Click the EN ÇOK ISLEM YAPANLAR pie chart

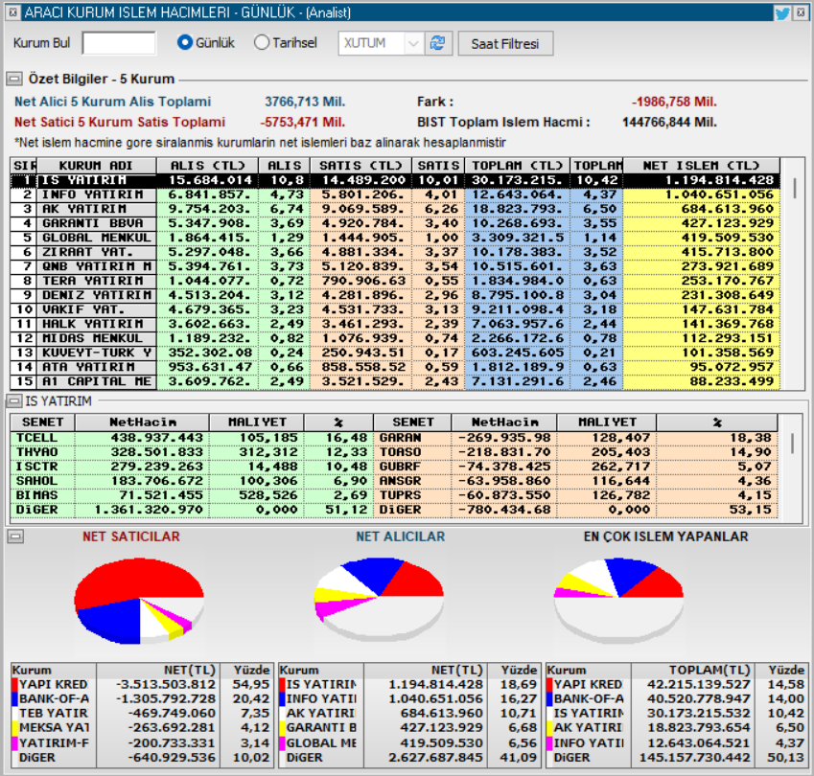(x=618, y=599)
